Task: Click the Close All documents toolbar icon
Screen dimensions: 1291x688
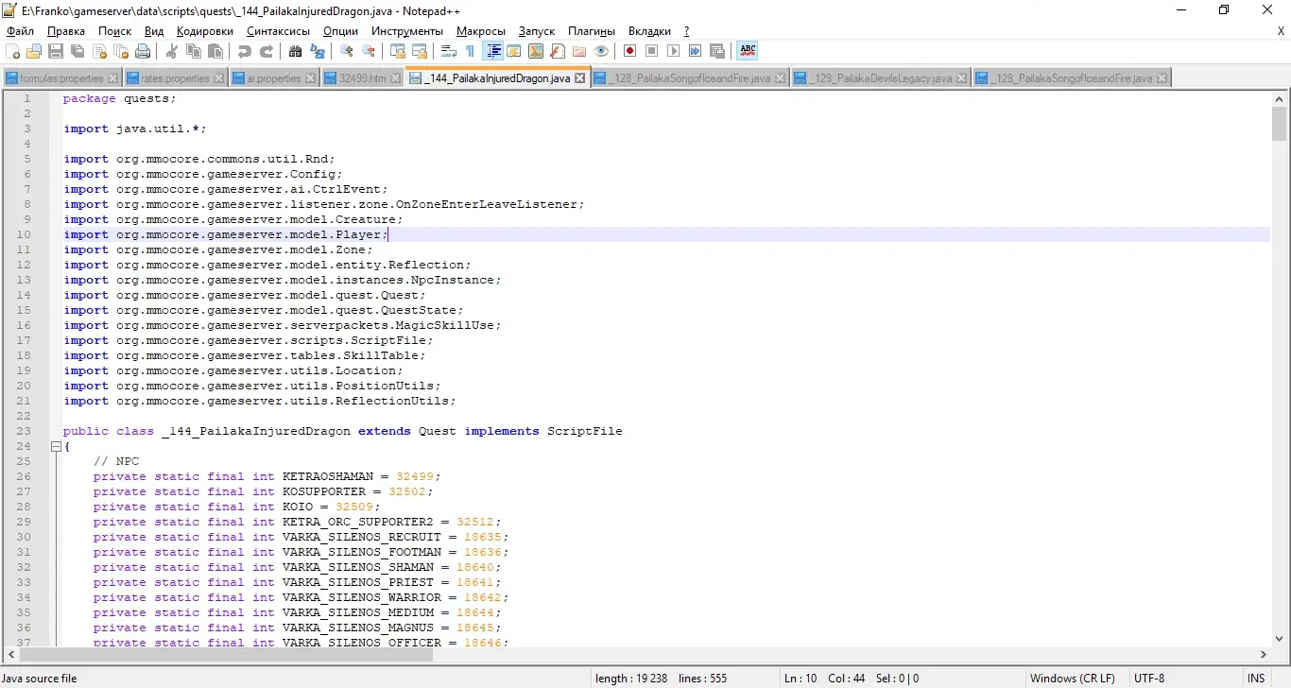Action: pyautogui.click(x=121, y=51)
